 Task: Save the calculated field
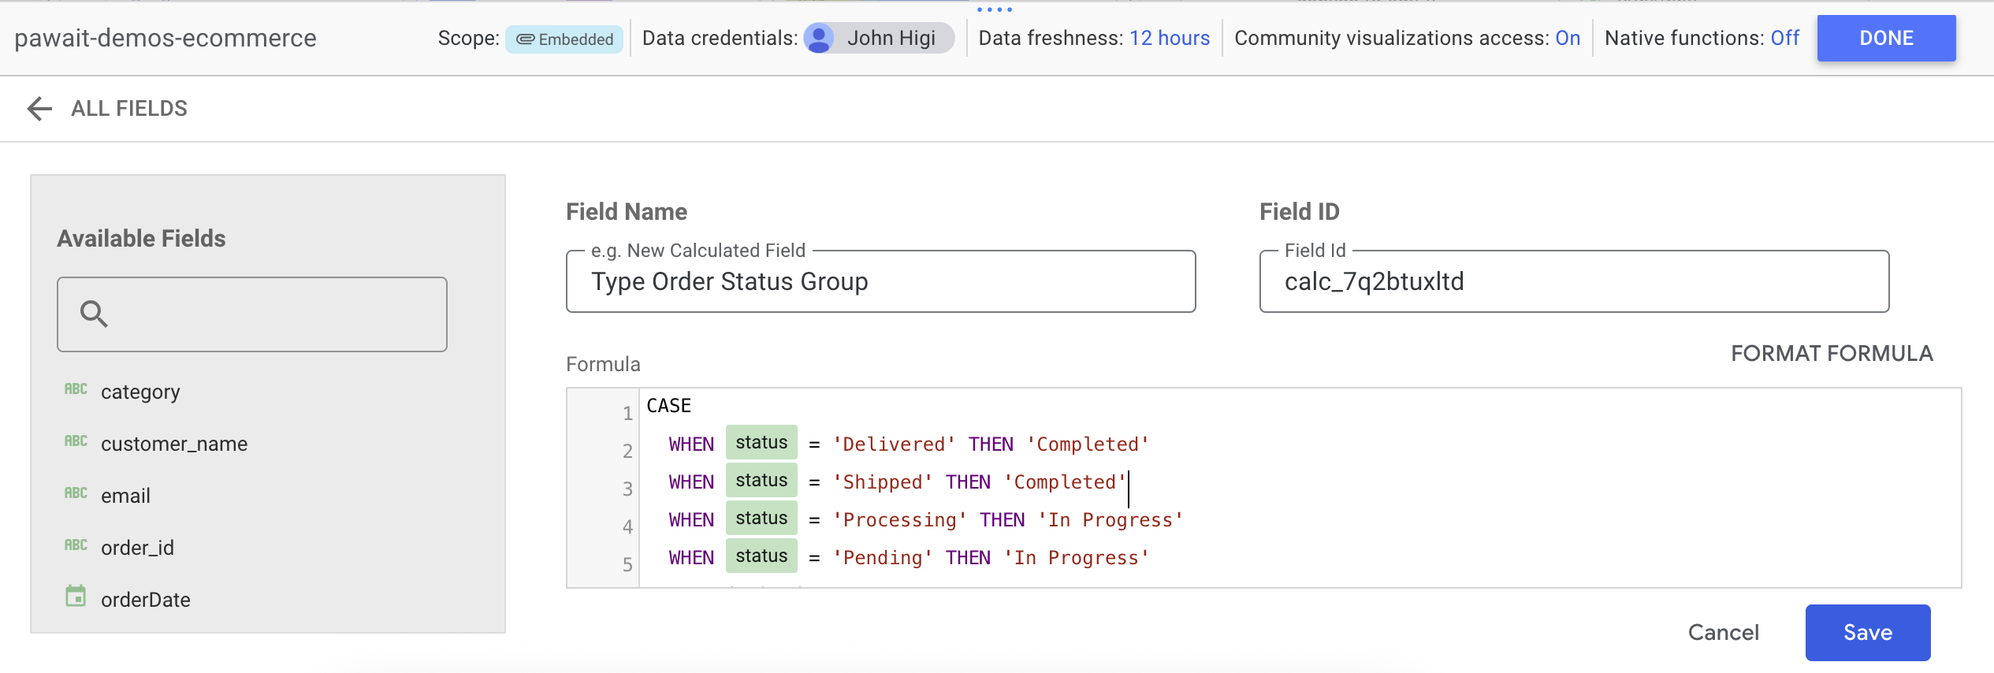[1867, 633]
